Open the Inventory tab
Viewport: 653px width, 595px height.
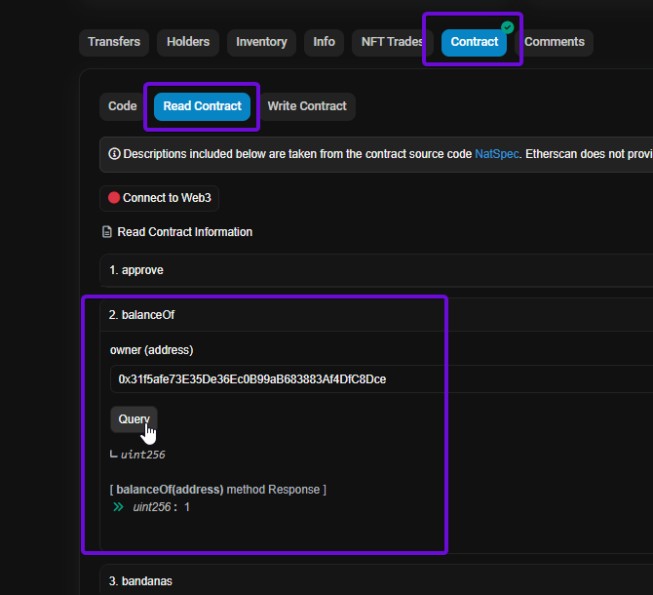[261, 42]
